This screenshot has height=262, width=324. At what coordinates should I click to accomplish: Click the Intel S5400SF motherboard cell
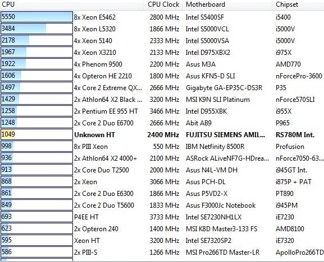(205, 17)
